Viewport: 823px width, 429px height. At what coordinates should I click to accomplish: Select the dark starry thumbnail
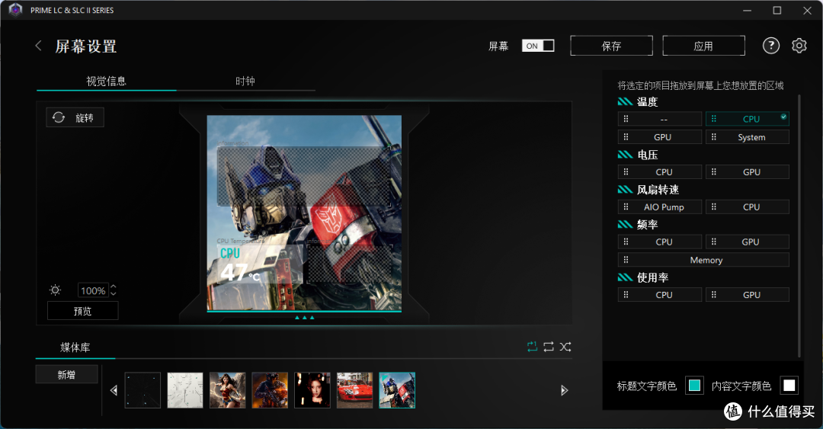point(143,390)
